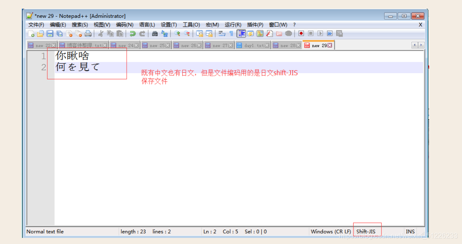Image resolution: width=462 pixels, height=244 pixels.
Task: Click the Zoom In magnifier icon
Action: pos(177,34)
